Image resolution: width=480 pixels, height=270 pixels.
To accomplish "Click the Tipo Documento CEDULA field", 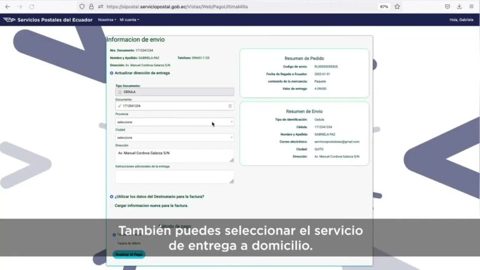I will tap(174, 92).
